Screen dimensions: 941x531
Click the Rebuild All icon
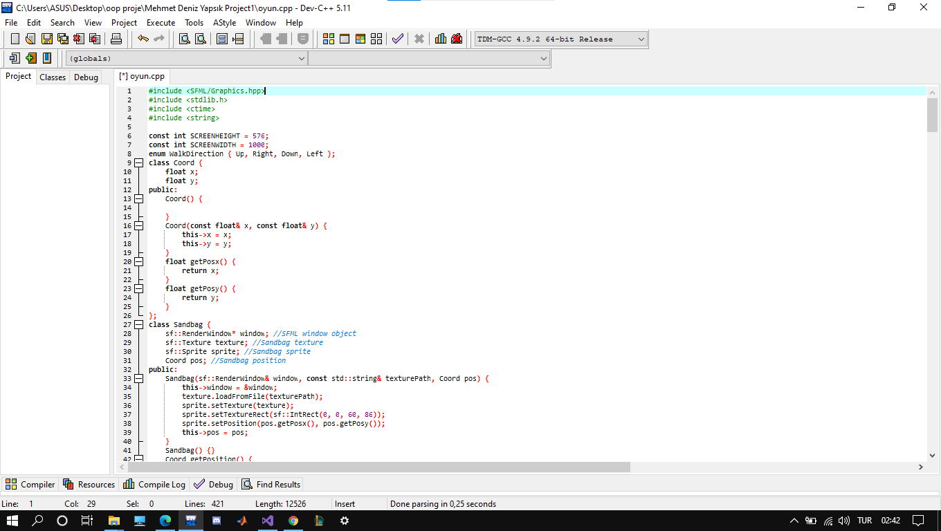tap(377, 39)
